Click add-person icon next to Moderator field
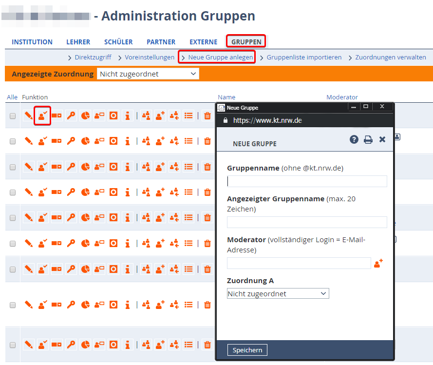The height and width of the screenshot is (365, 433). tap(378, 263)
